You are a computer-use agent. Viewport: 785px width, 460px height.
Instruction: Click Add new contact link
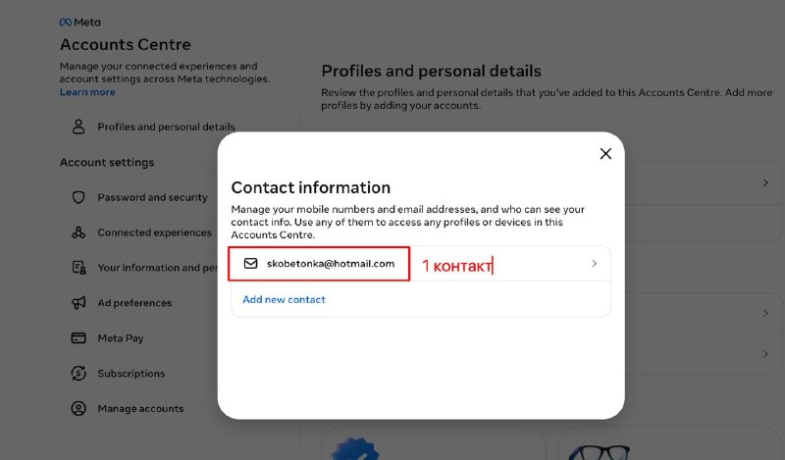284,299
